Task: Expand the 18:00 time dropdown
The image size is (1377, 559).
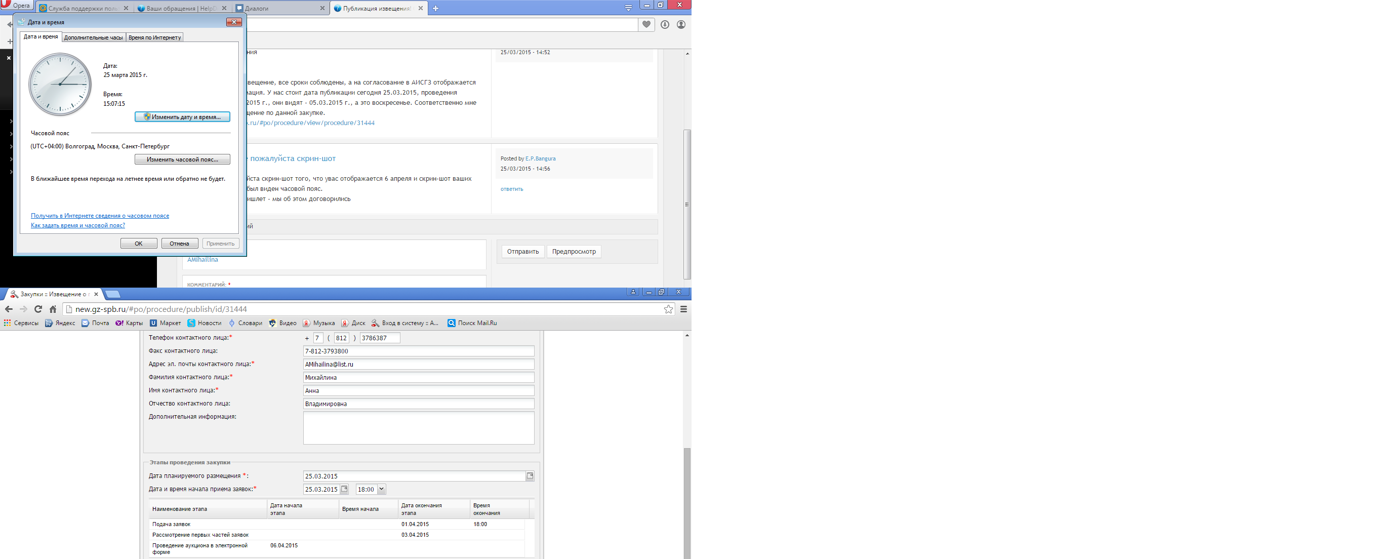Action: [381, 489]
